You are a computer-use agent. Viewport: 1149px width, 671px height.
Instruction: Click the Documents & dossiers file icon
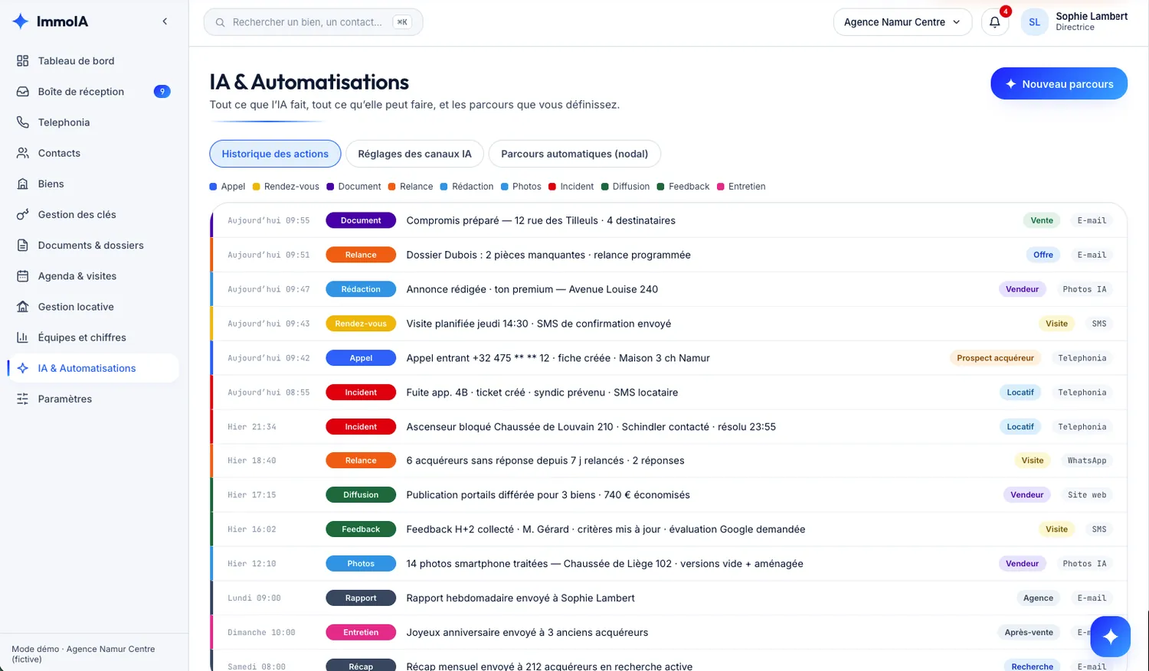pyautogui.click(x=23, y=246)
